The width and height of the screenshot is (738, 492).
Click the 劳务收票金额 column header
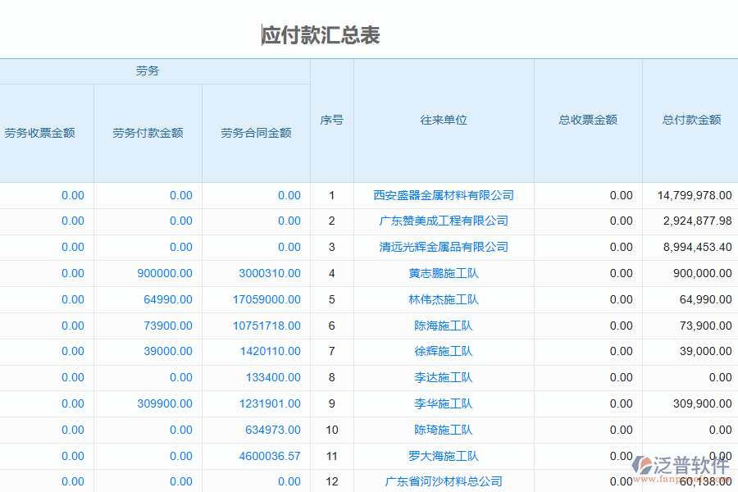39,133
